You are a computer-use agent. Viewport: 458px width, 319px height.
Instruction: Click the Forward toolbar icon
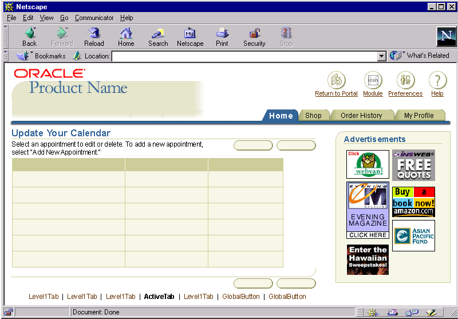(x=62, y=33)
